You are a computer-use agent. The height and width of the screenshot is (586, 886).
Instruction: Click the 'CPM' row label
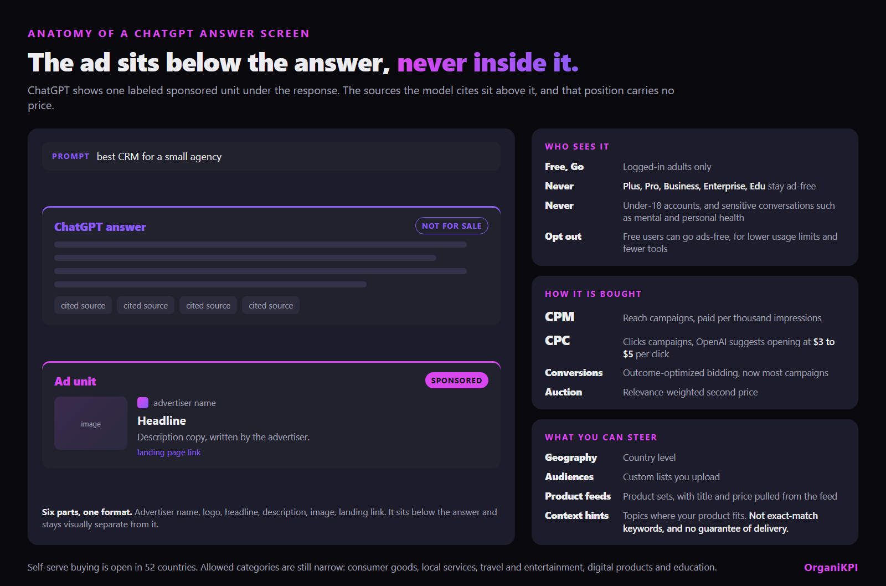tap(560, 317)
